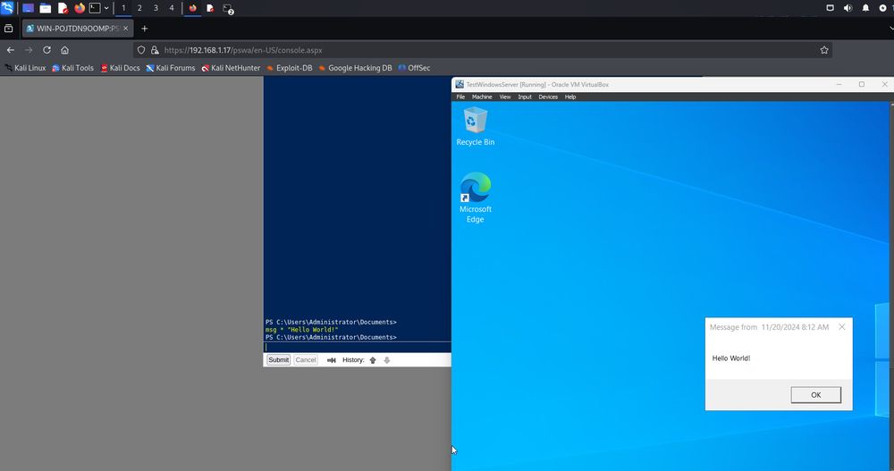Focus the URL address bar
Viewport: 894px width, 471px height.
pyautogui.click(x=483, y=50)
